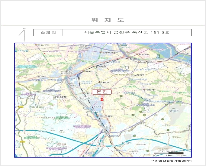Screen dimensions: 206x166
Task: Select the 소재지 header cell
Action: [x=48, y=32]
